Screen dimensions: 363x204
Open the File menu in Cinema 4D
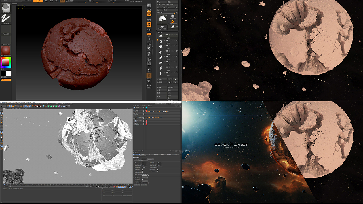pyautogui.click(x=1, y=104)
